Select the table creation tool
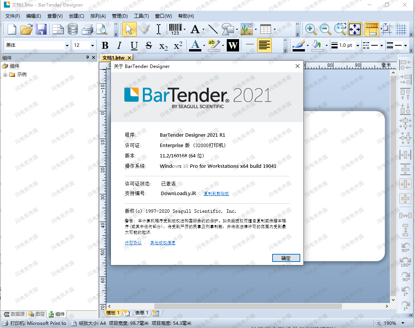Viewport: 415px width, 328px height. [266, 29]
